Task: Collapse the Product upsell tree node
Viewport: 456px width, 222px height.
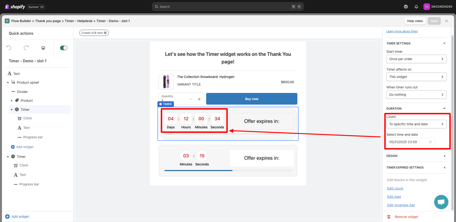Action: click(8, 82)
